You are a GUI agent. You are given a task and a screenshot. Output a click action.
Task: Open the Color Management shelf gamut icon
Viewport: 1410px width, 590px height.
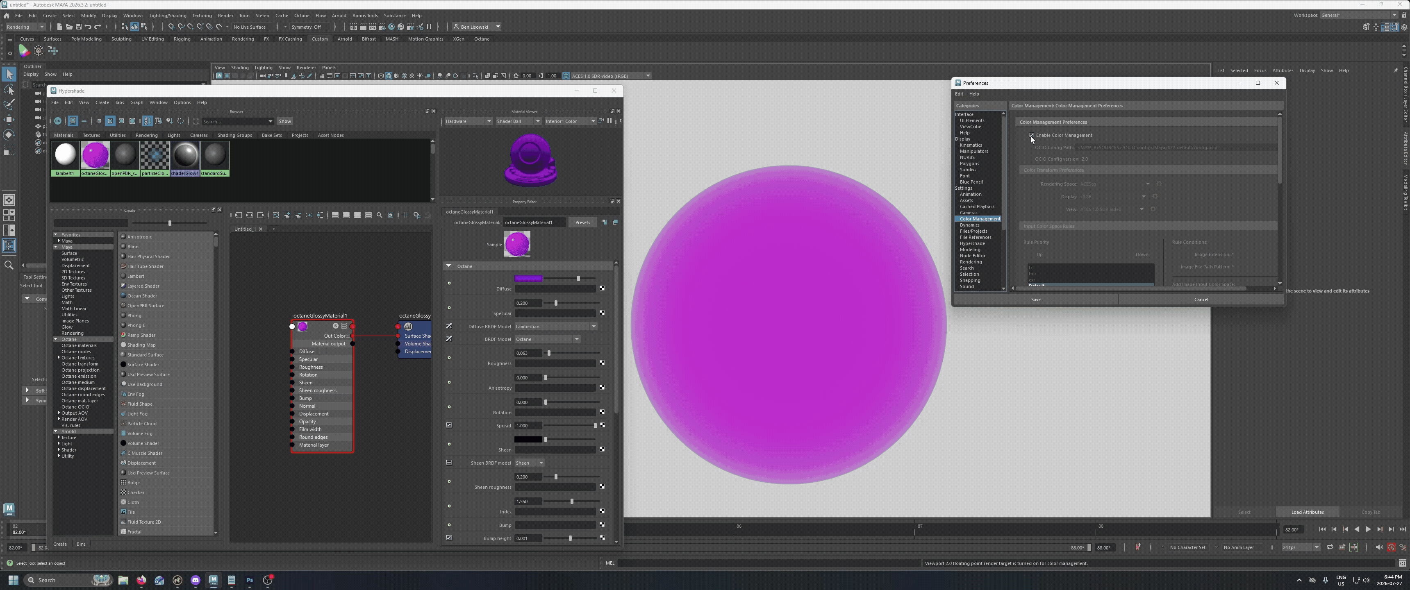click(24, 51)
